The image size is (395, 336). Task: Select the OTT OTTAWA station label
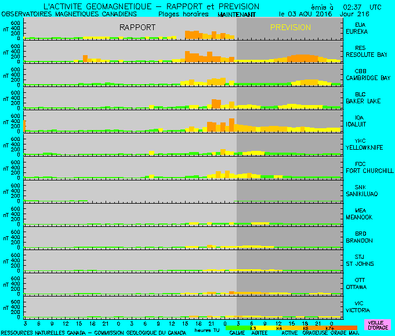coord(360,283)
